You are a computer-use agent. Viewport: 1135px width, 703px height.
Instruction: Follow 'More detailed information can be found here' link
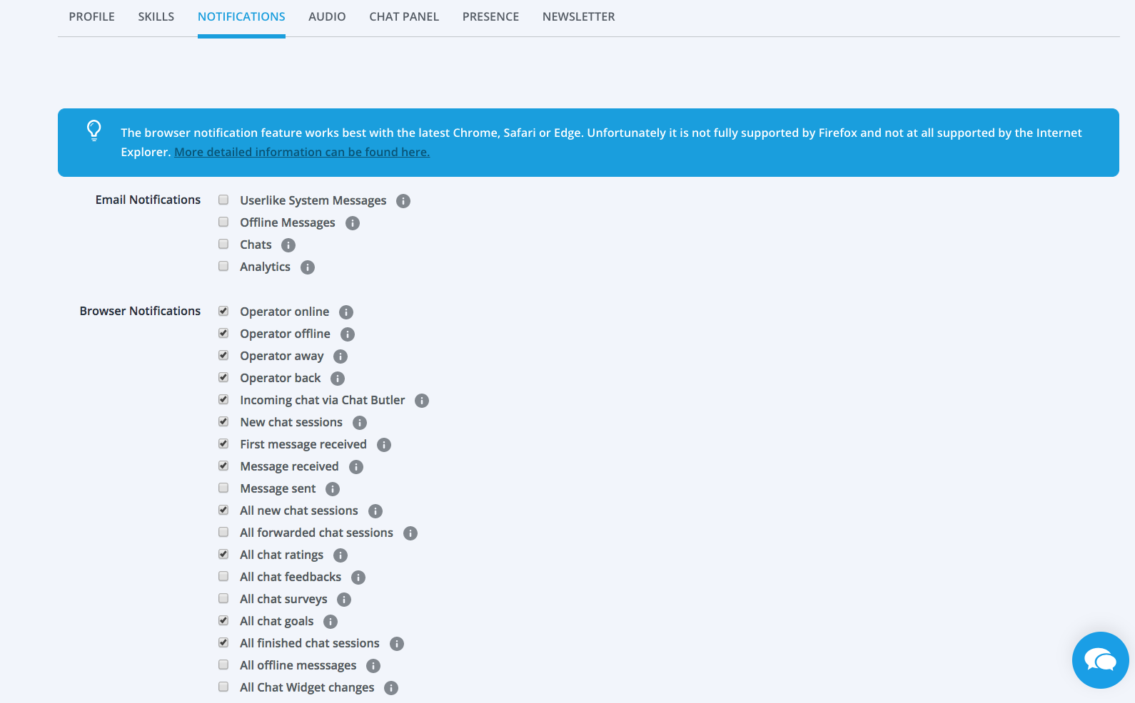[x=302, y=152]
